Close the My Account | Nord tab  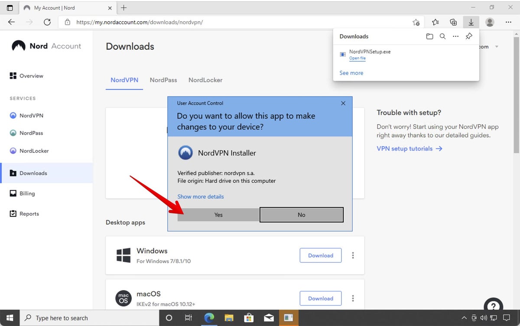tap(110, 8)
